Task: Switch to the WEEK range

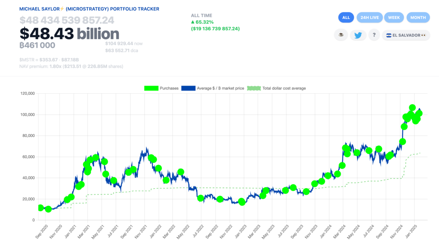Action: [x=394, y=18]
